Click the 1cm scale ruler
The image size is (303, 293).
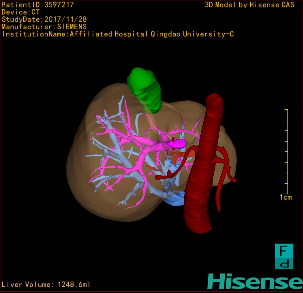click(x=287, y=151)
